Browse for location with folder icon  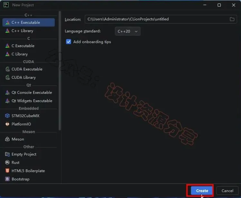[x=232, y=19]
